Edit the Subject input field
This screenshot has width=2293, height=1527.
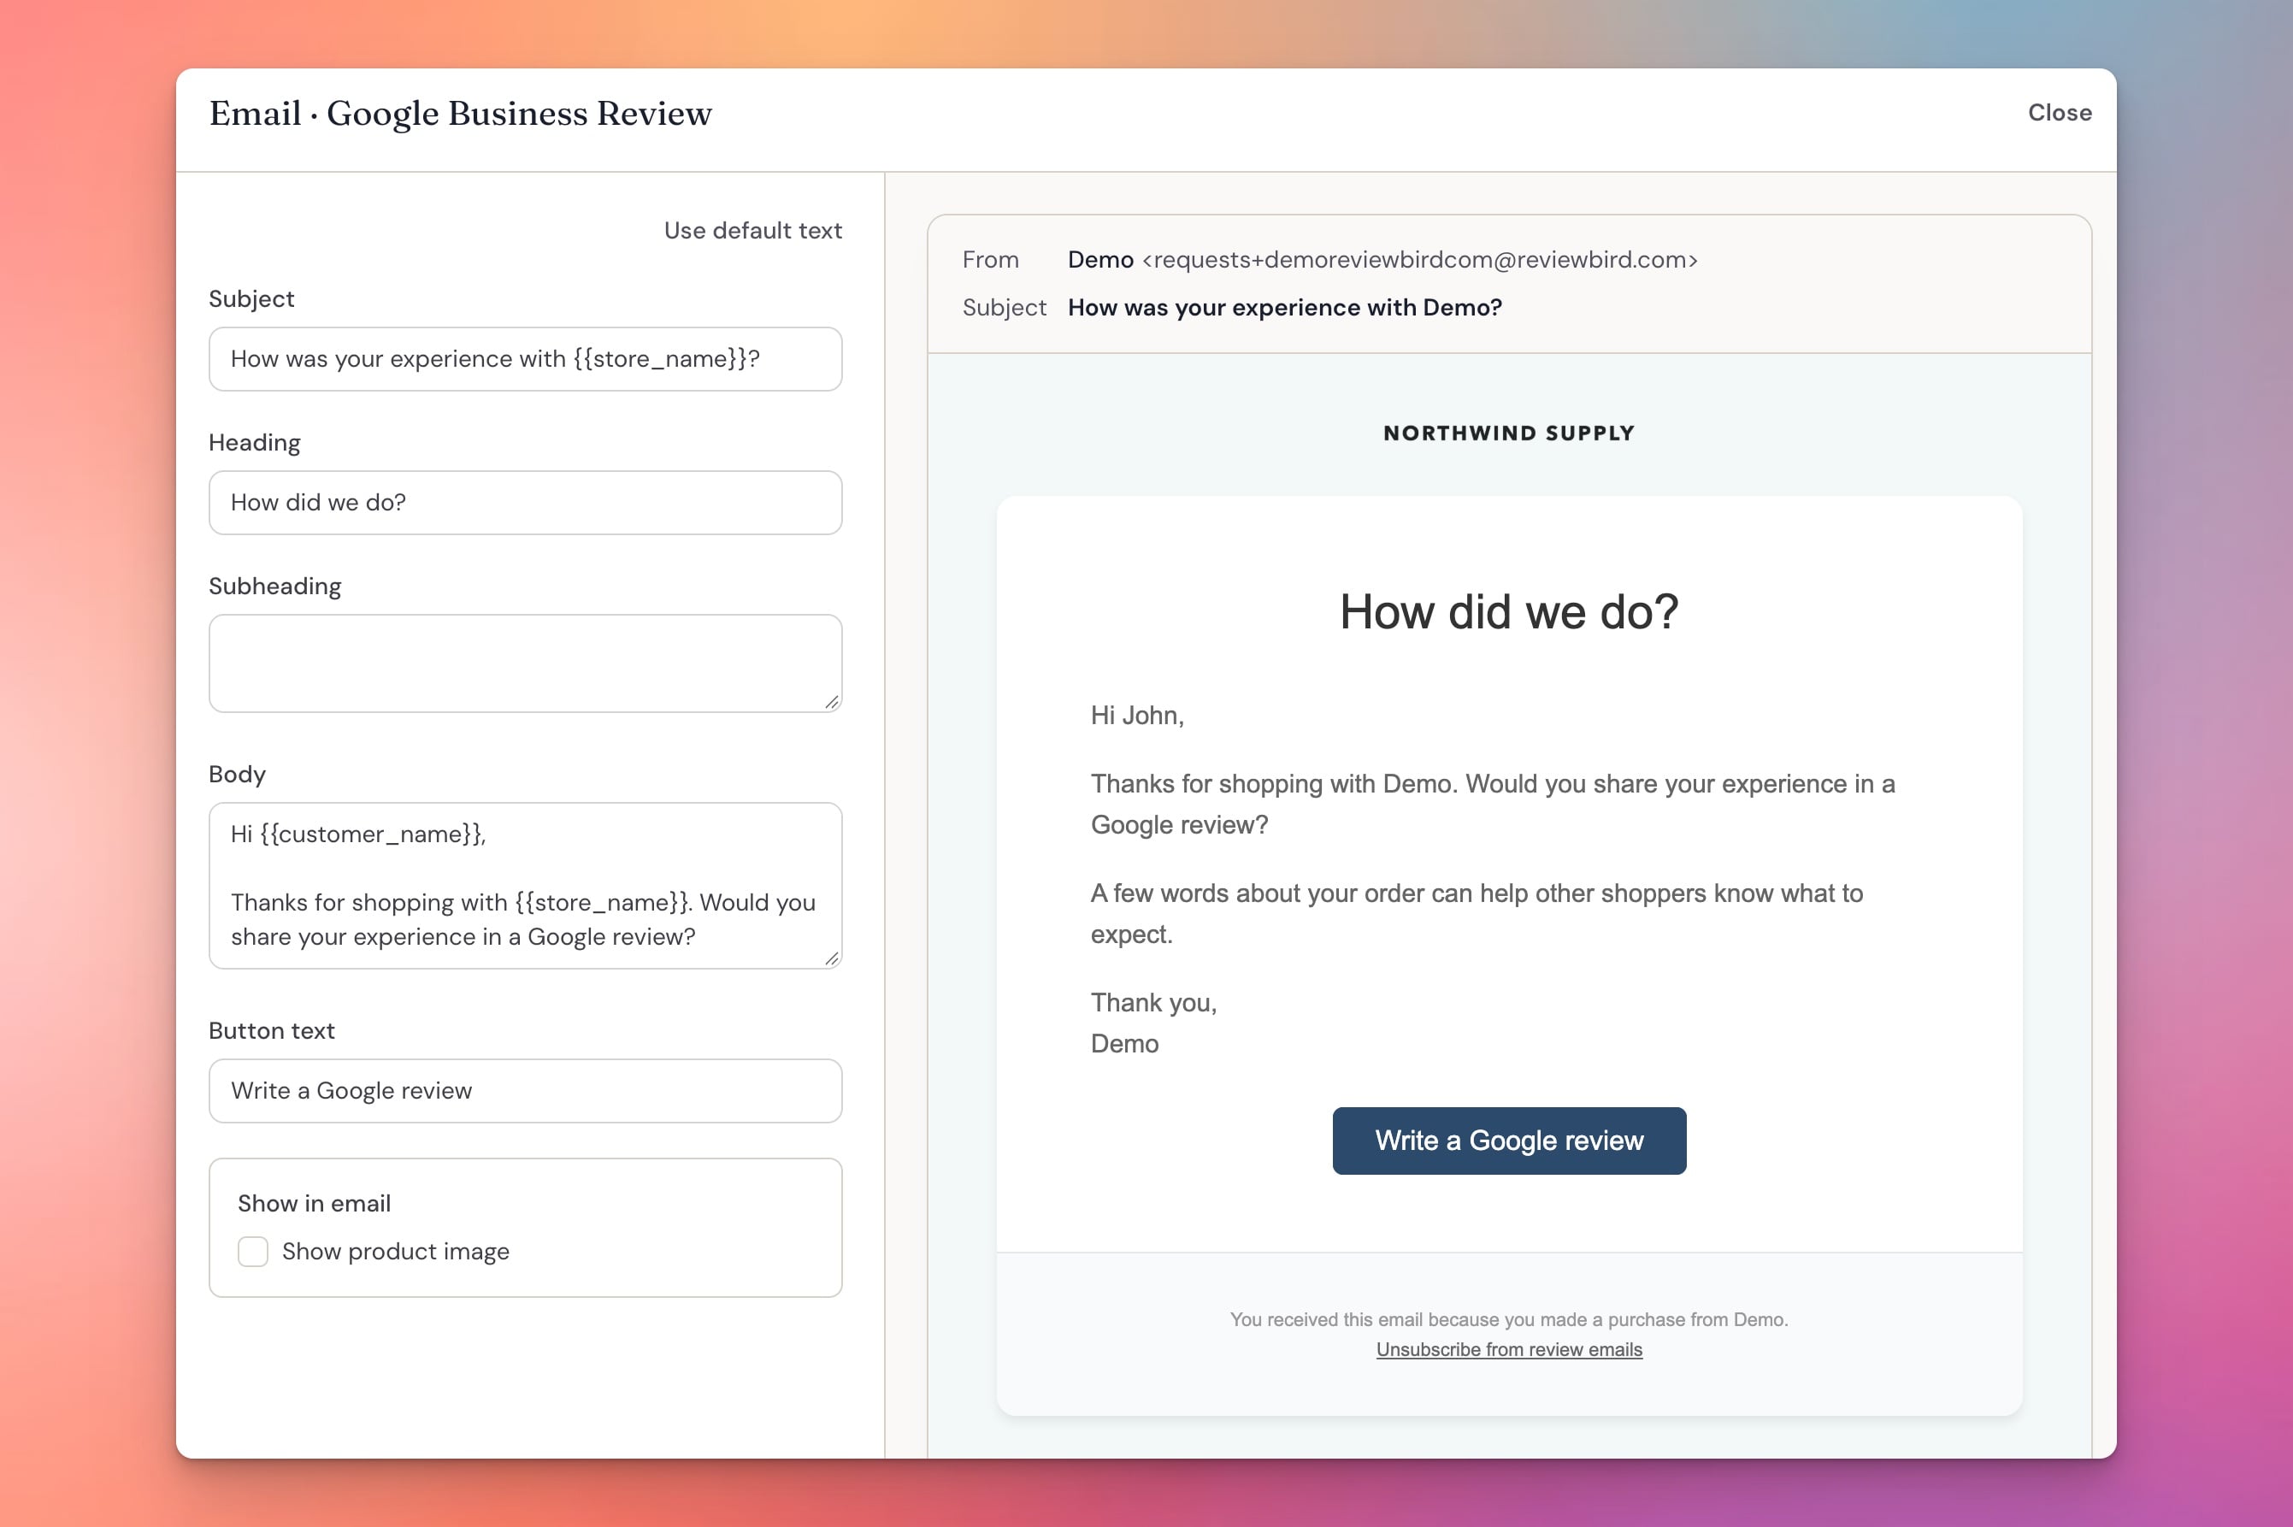click(526, 359)
